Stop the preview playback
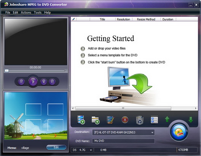This screenshot has height=156, width=201. pyautogui.click(x=44, y=82)
